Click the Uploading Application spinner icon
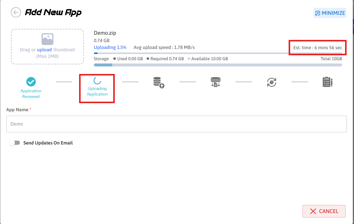The width and height of the screenshot is (354, 224). click(97, 80)
